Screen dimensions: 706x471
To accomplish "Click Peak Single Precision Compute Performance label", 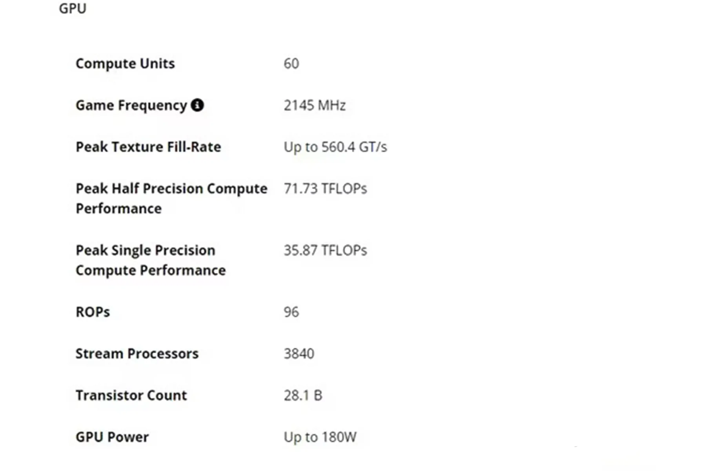I will coord(151,260).
